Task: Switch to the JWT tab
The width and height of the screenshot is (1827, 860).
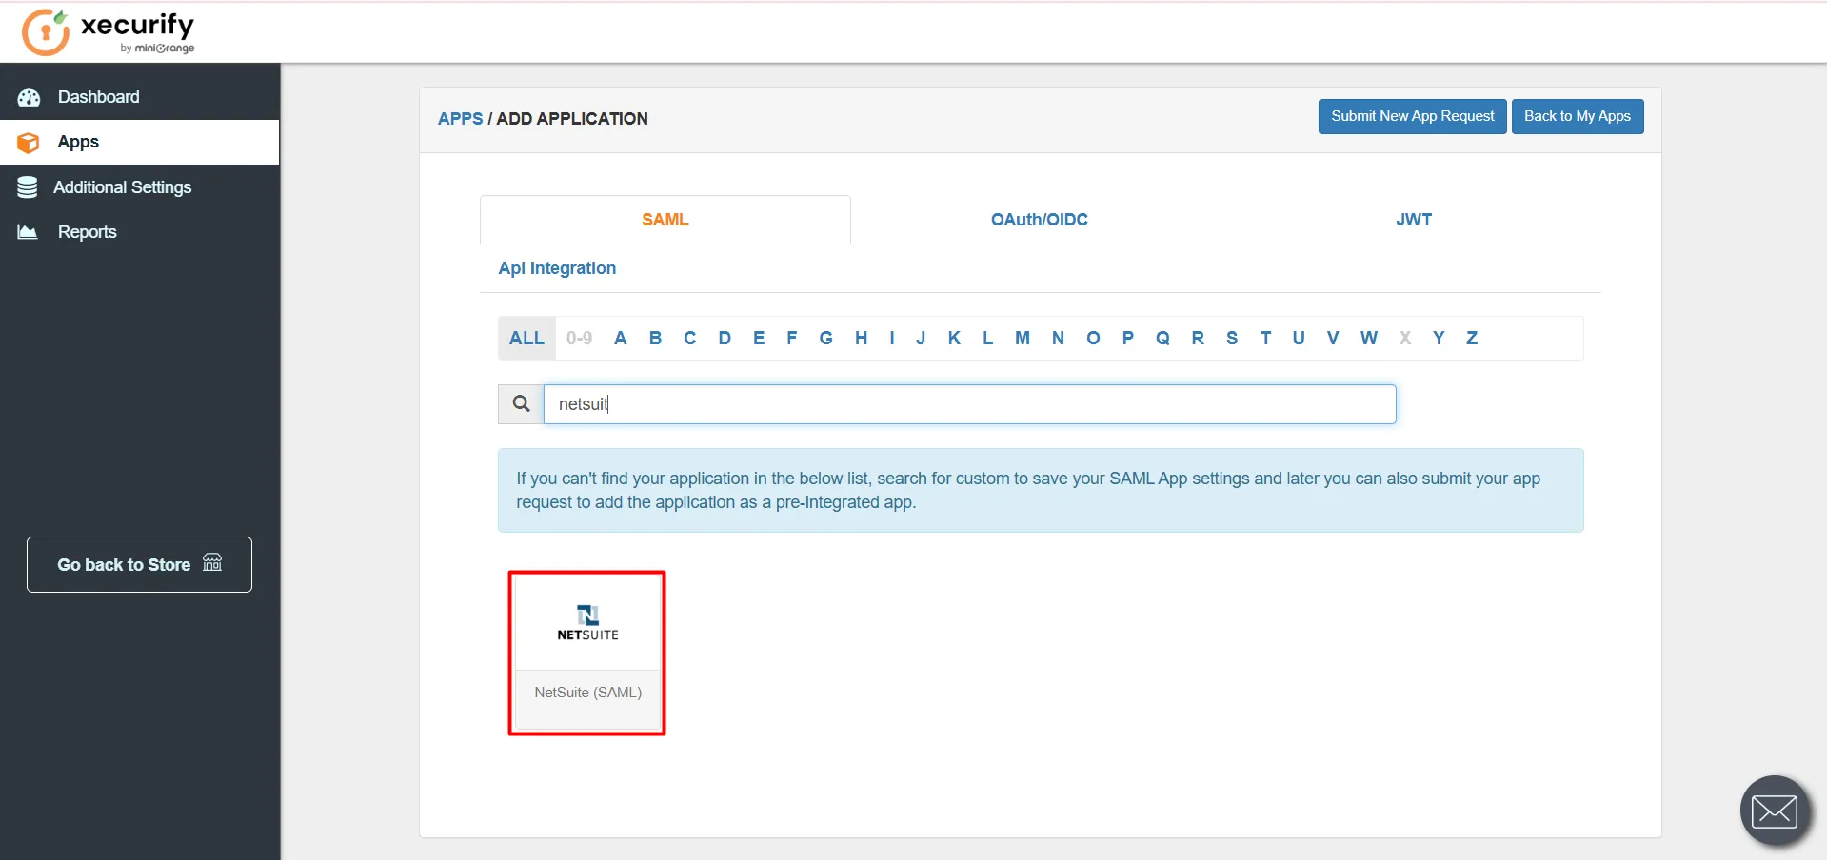Action: [1413, 220]
